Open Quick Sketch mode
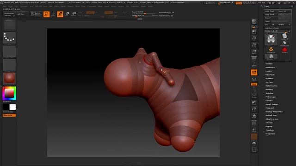 (x=36, y=14)
